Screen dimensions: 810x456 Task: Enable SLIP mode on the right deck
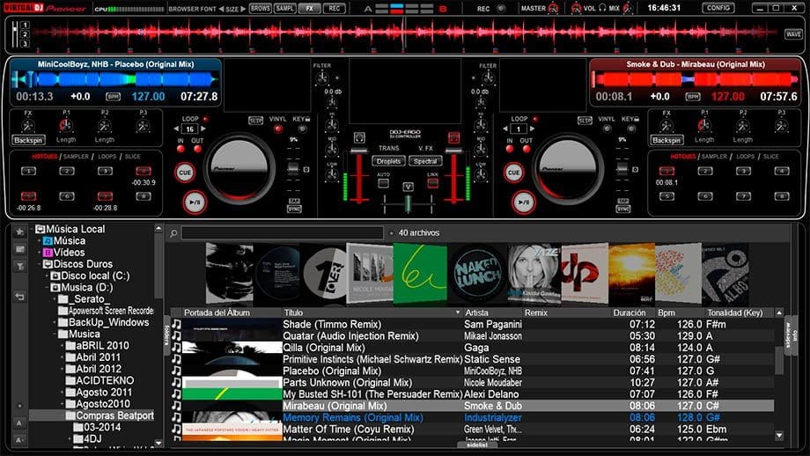coord(585,121)
